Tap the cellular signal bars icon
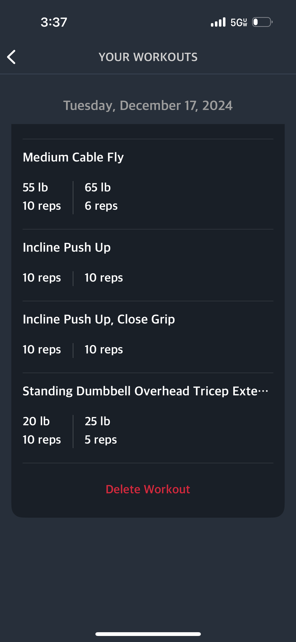Viewport: 296px width, 642px height. pos(218,22)
